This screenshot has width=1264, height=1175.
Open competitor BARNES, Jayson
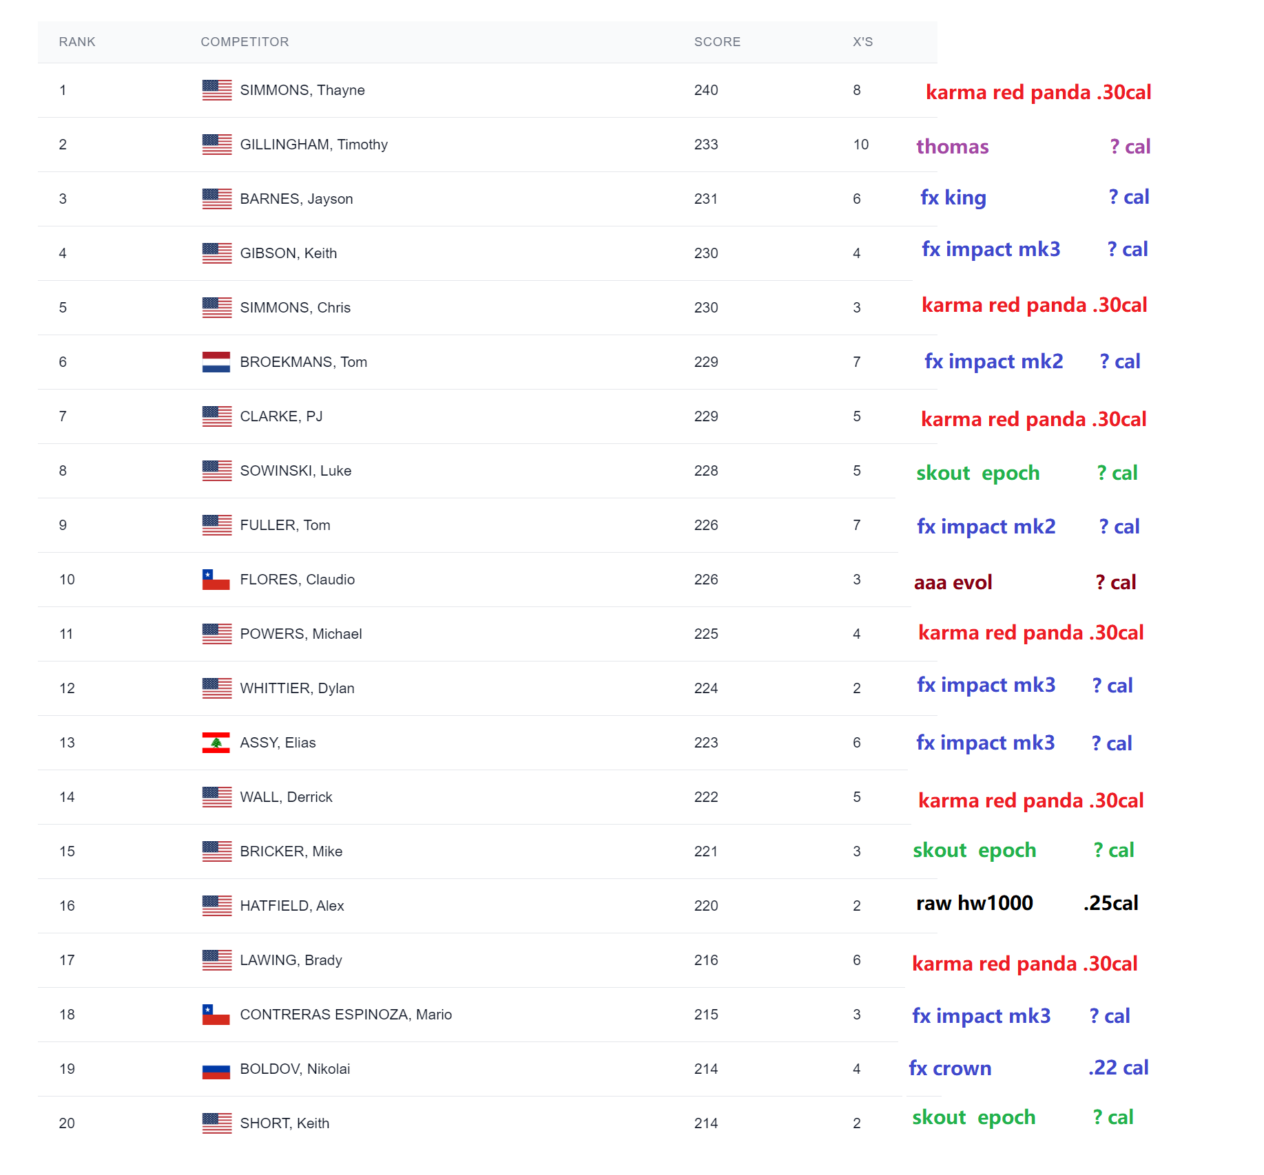click(296, 199)
